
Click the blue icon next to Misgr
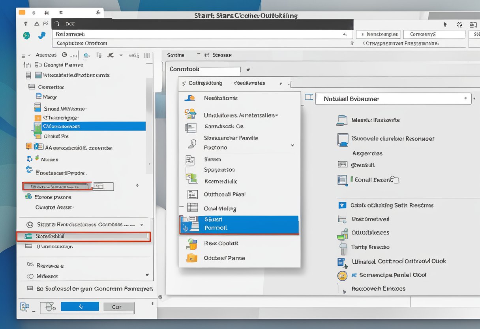point(39,96)
